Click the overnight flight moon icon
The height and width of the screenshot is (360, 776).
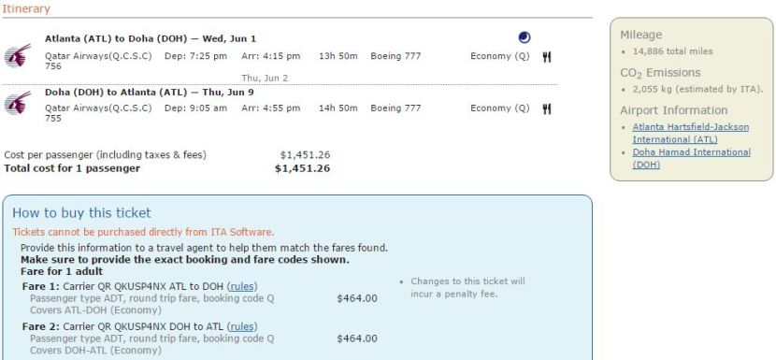click(525, 37)
